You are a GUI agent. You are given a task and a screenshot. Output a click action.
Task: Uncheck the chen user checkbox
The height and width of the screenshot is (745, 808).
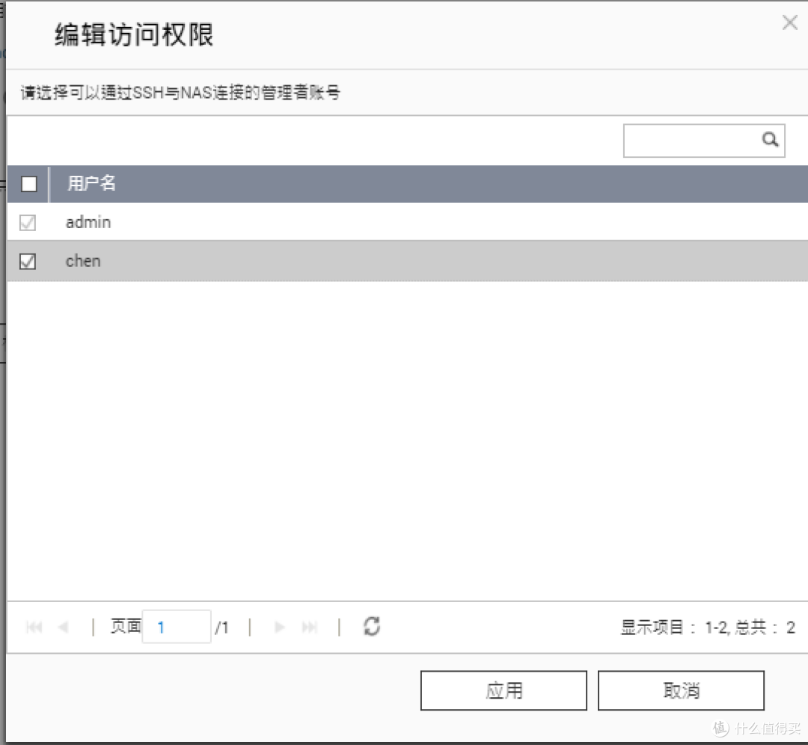click(x=28, y=261)
